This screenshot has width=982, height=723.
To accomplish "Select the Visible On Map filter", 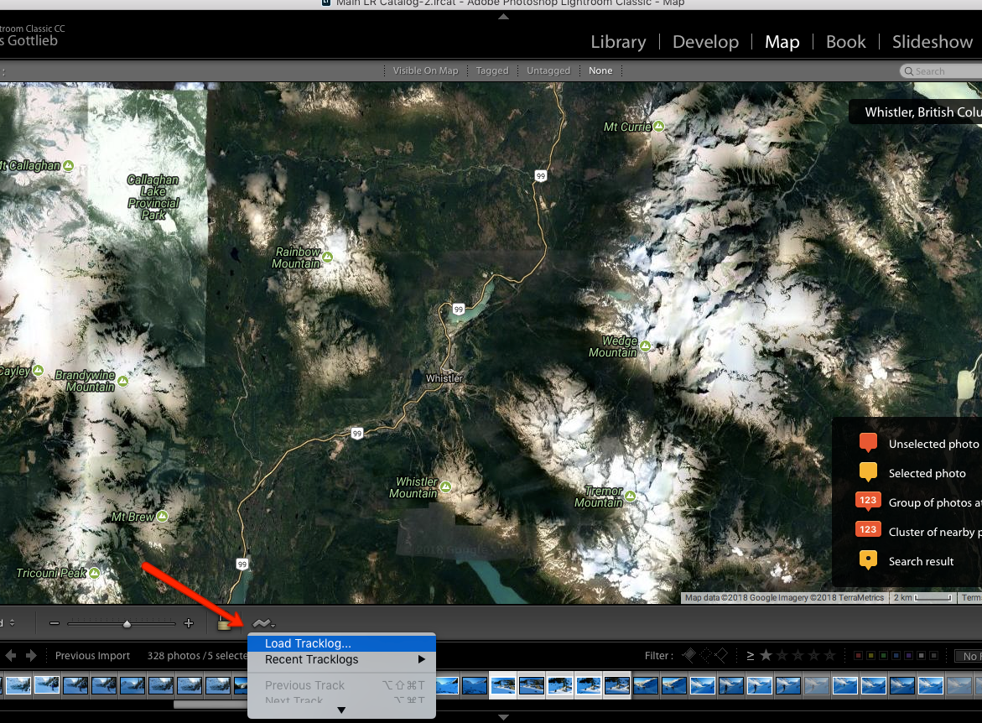I will (426, 70).
